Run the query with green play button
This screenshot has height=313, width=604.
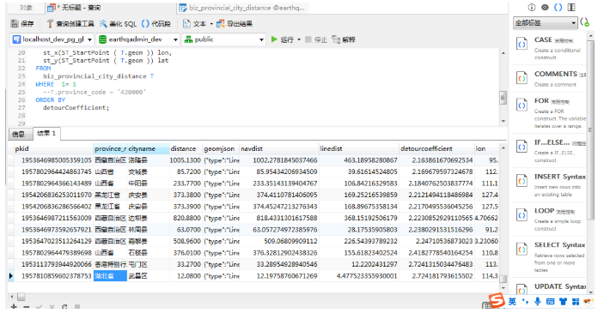[274, 39]
